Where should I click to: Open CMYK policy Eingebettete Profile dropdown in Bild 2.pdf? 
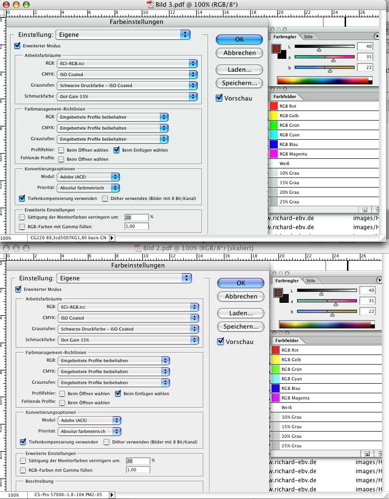114,371
